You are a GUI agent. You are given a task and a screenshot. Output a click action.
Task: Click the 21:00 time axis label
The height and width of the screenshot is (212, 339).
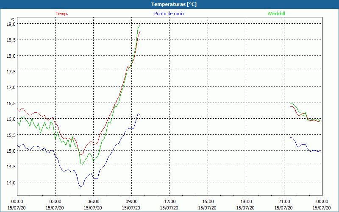pos(284,202)
